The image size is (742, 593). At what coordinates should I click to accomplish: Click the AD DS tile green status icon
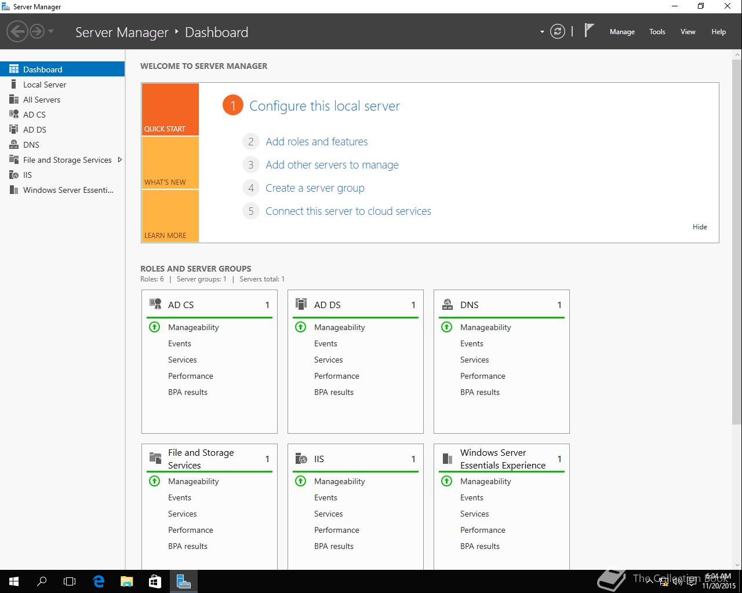coord(301,327)
